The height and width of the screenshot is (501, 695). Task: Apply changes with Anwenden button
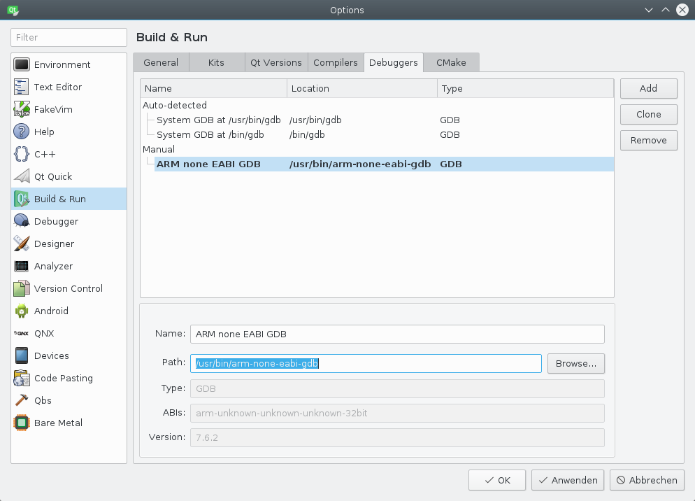pyautogui.click(x=568, y=480)
